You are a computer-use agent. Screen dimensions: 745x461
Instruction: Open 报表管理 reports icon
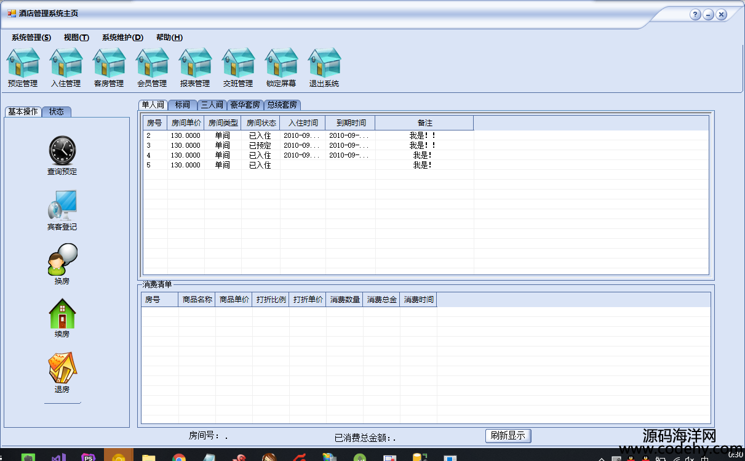click(x=195, y=63)
